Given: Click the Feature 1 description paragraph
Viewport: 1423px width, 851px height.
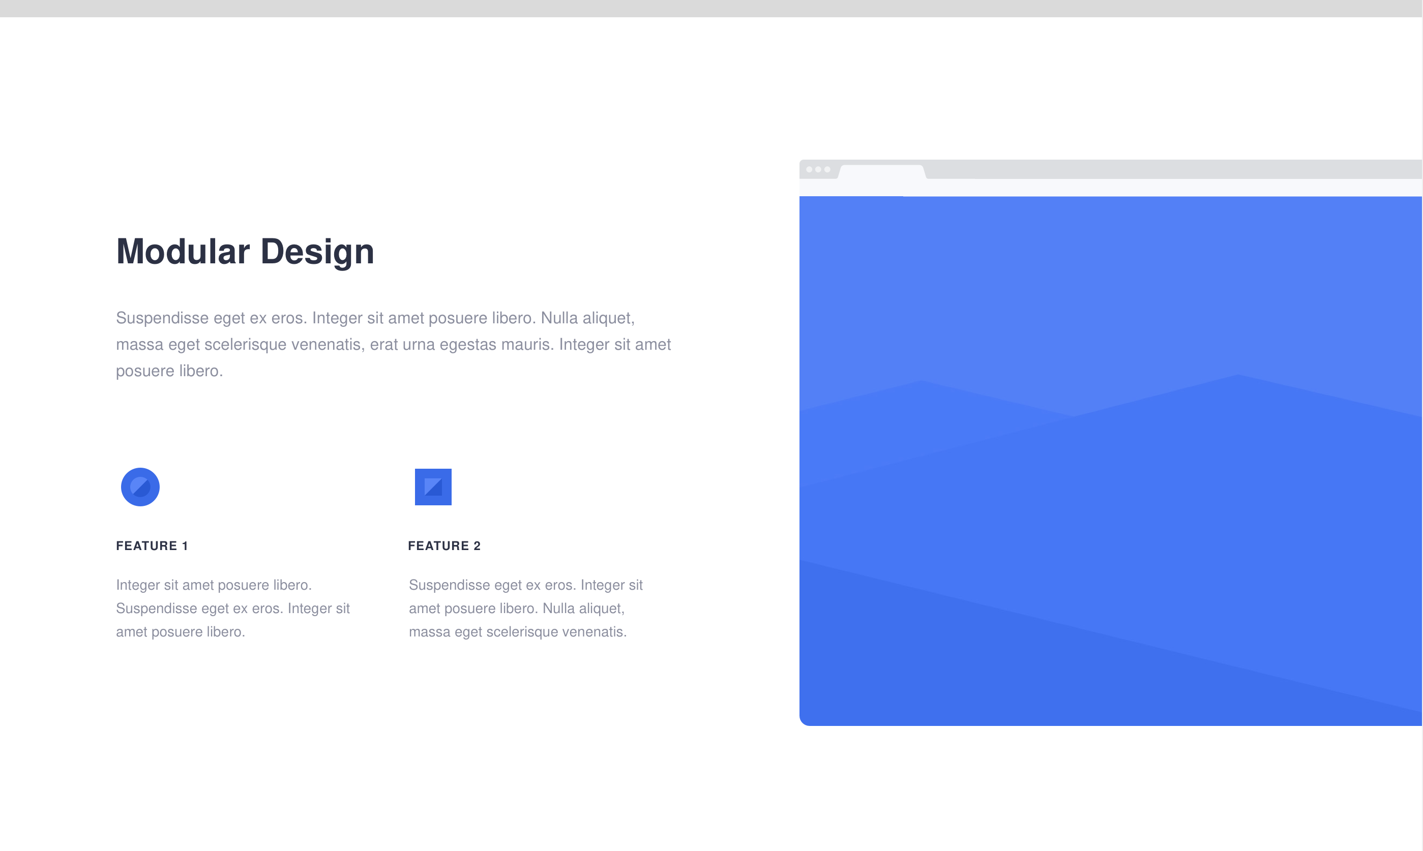Looking at the screenshot, I should (x=232, y=608).
